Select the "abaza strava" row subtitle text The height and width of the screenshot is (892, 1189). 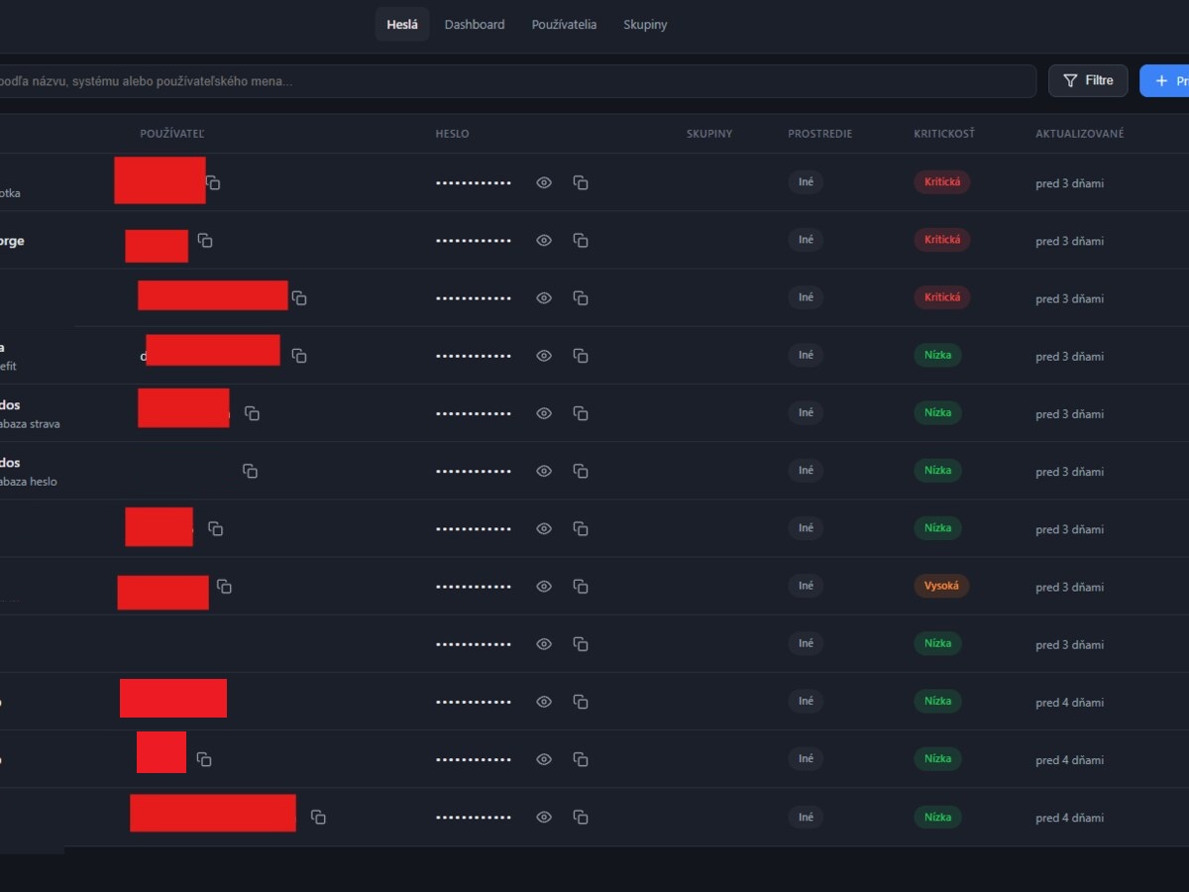click(30, 424)
